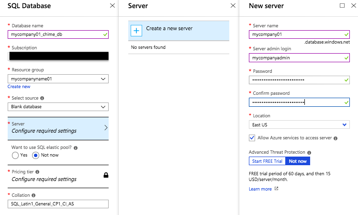Click the Server name input field
This screenshot has height=215, width=358.
(299, 34)
